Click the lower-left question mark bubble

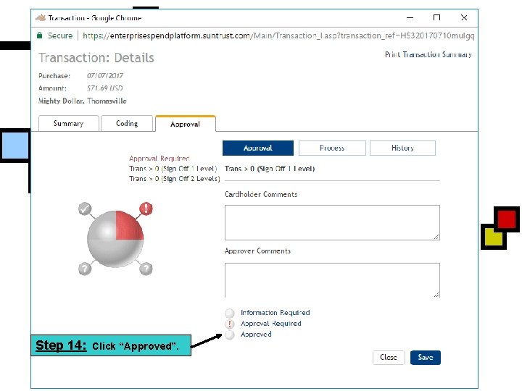(x=85, y=269)
